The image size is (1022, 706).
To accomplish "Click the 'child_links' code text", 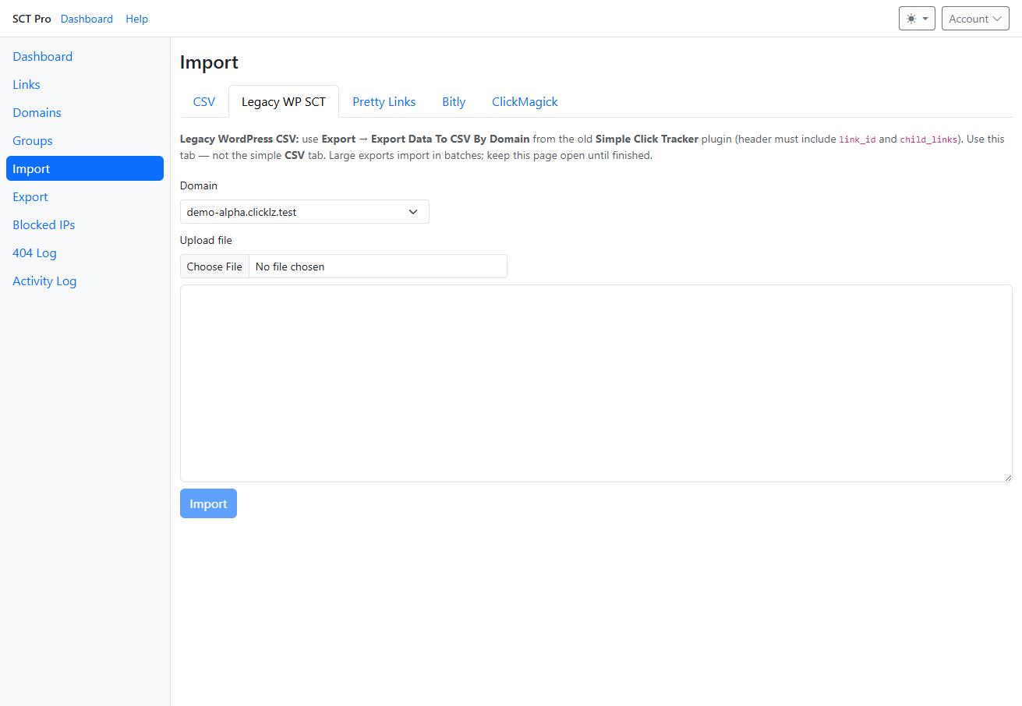I will pyautogui.click(x=928, y=139).
